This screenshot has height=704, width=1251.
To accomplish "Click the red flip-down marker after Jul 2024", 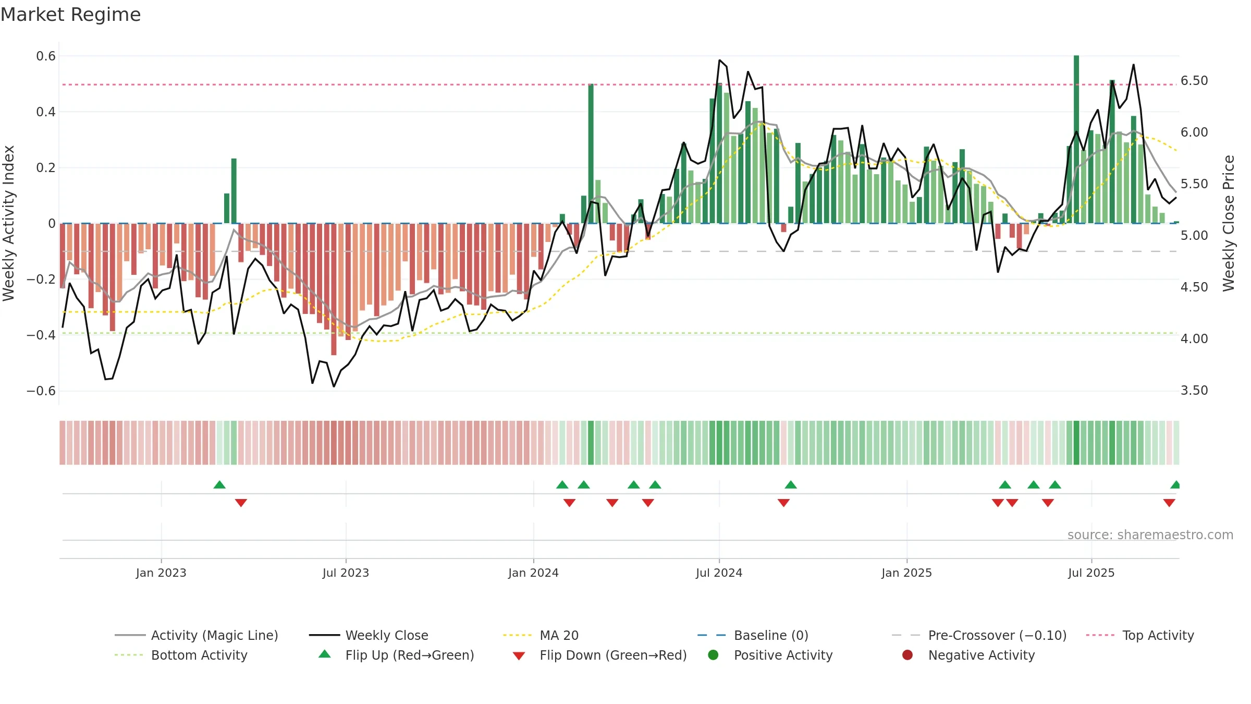I will coord(783,503).
